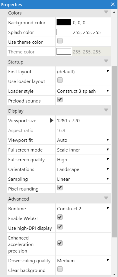Open the Loader style dropdown
The image size is (118, 277).
pos(83,91)
